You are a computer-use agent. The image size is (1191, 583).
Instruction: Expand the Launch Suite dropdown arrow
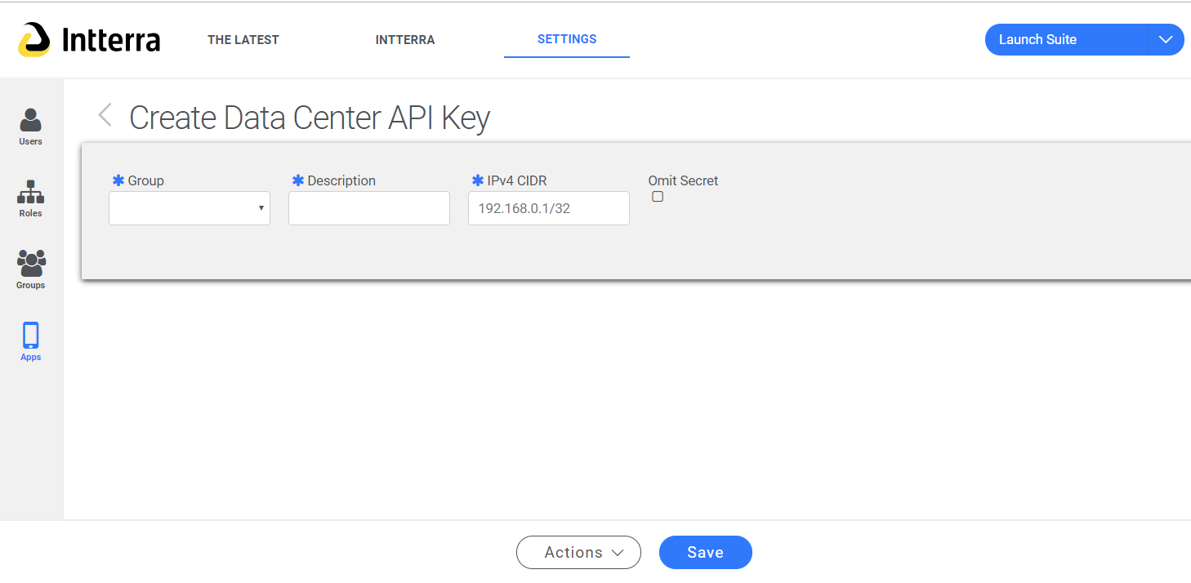pos(1166,39)
